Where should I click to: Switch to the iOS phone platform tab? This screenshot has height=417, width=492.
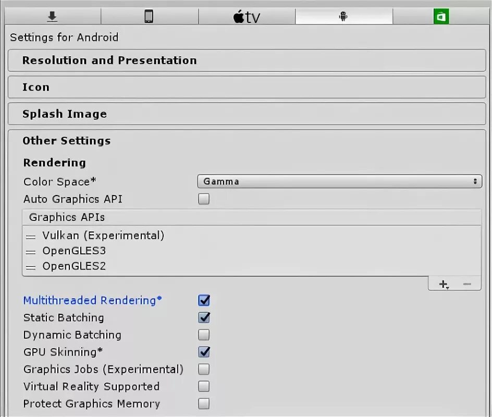point(149,16)
